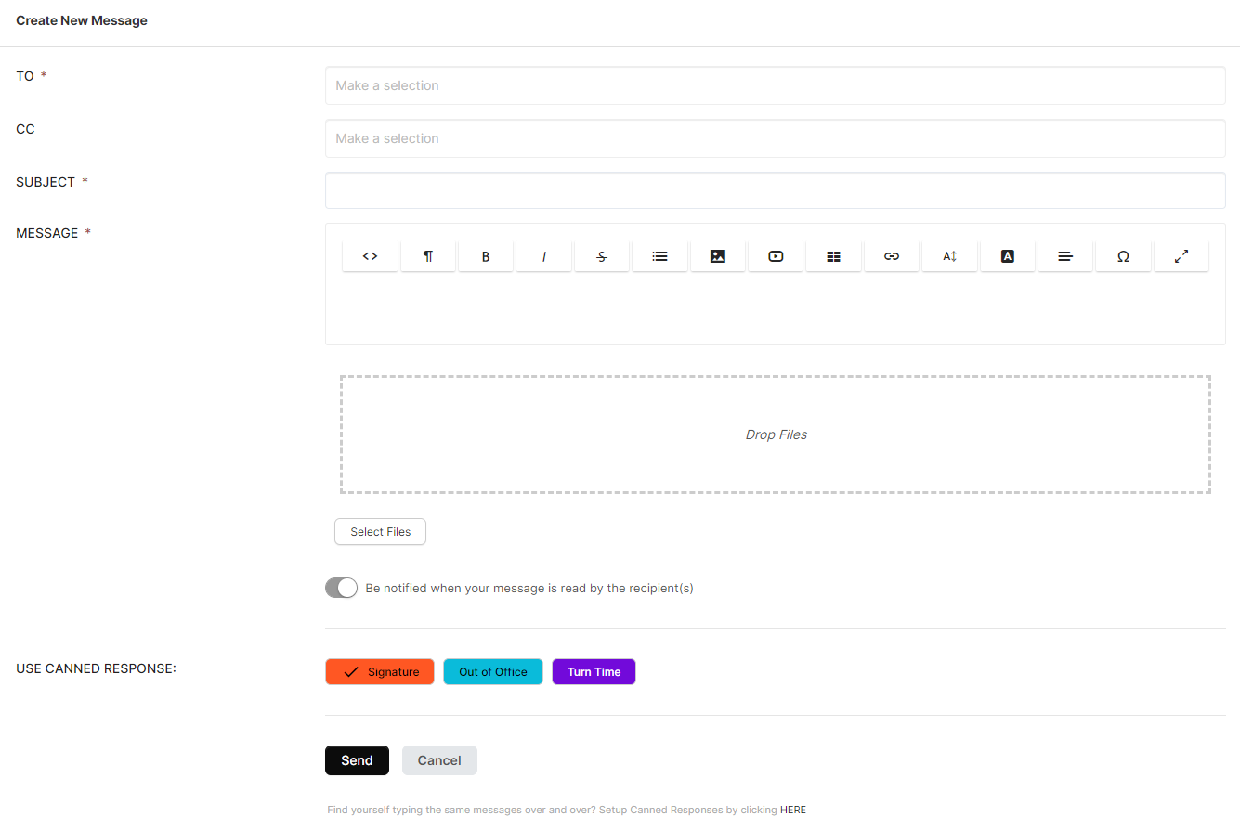
Task: Click the Drop Files upload zone
Action: tap(776, 434)
